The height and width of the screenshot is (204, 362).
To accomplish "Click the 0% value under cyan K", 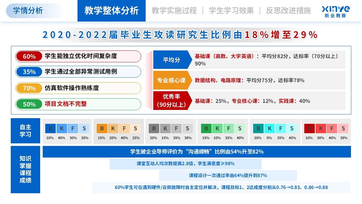I will tap(270, 138).
